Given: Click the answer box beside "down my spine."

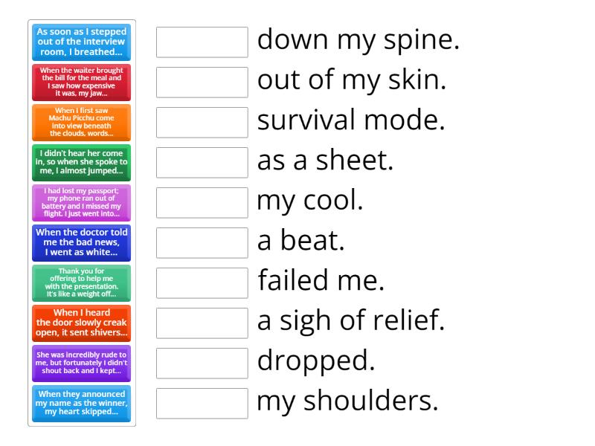Looking at the screenshot, I should point(202,42).
